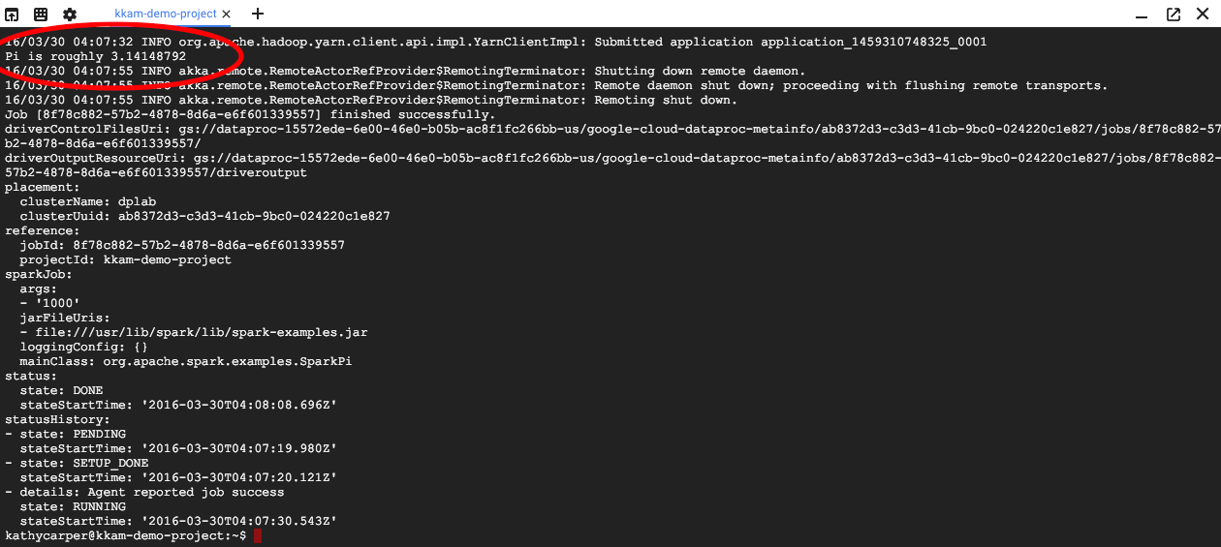The image size is (1221, 547).
Task: Open Cloud Shell in a new window
Action: [1174, 15]
